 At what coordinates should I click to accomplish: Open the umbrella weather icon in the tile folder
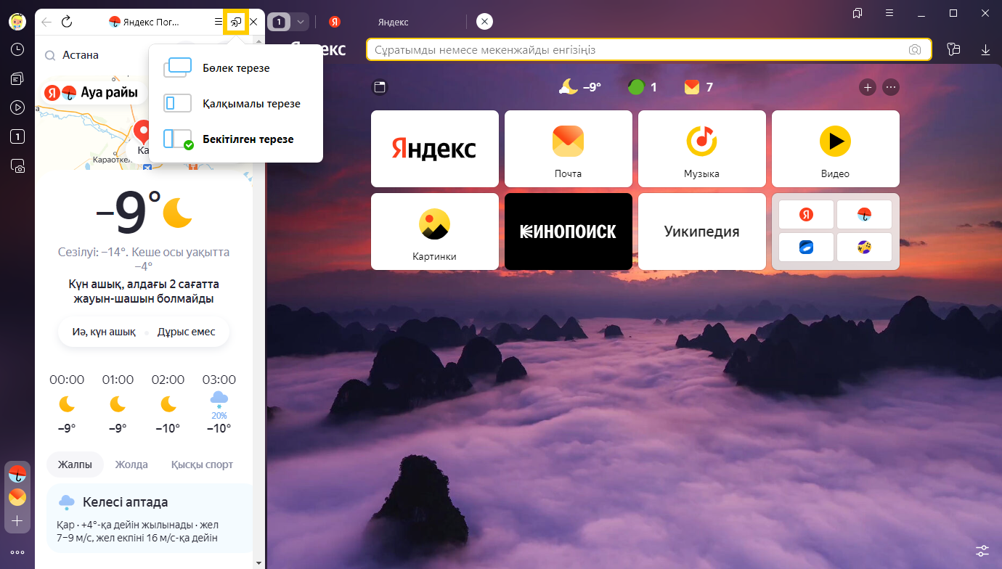click(864, 214)
